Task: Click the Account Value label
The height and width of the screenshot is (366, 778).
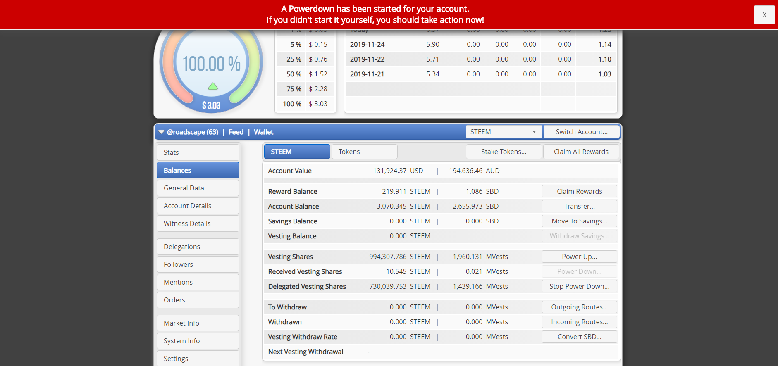Action: [290, 171]
